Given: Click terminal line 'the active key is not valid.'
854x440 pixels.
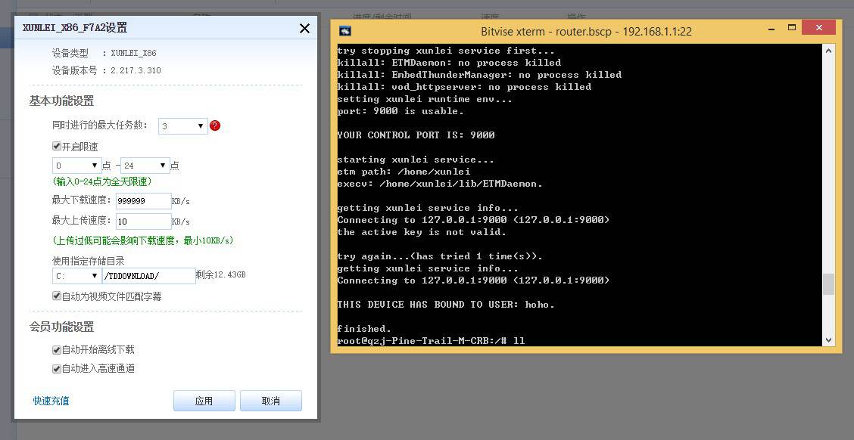Looking at the screenshot, I should coord(422,231).
